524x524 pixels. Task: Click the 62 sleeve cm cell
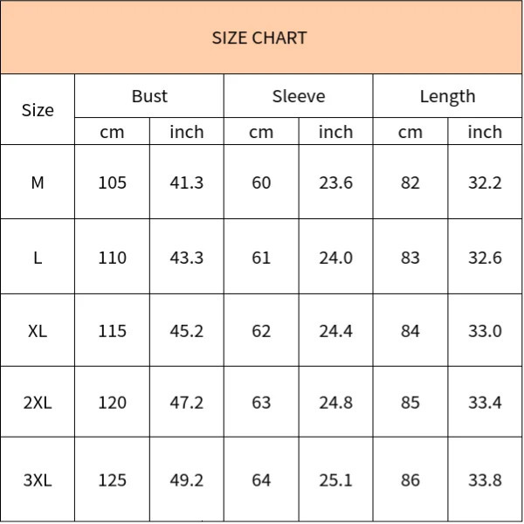[261, 331]
